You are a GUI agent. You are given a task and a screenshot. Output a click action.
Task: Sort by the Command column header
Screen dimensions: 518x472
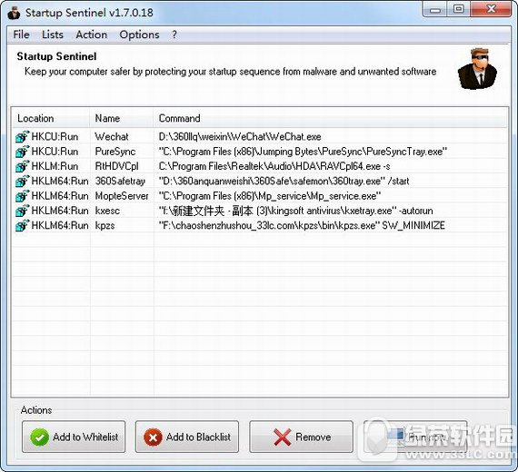pos(330,118)
